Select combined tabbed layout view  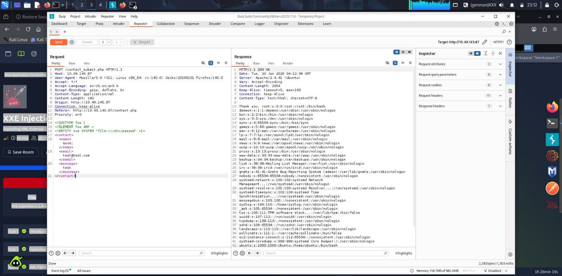click(409, 52)
